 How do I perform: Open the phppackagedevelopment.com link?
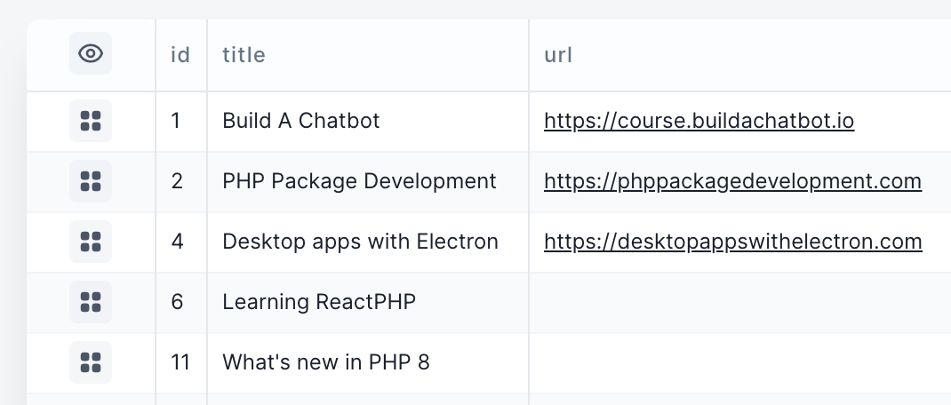pos(732,181)
